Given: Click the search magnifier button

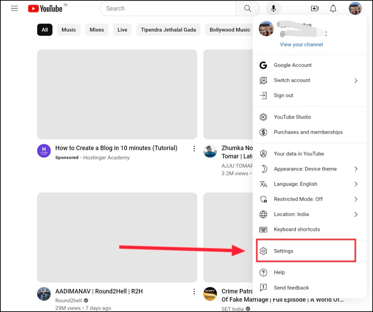Looking at the screenshot, I should point(247,9).
